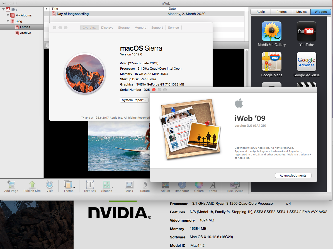The height and width of the screenshot is (249, 333).
Task: Select the YouTube widget
Action: click(307, 31)
